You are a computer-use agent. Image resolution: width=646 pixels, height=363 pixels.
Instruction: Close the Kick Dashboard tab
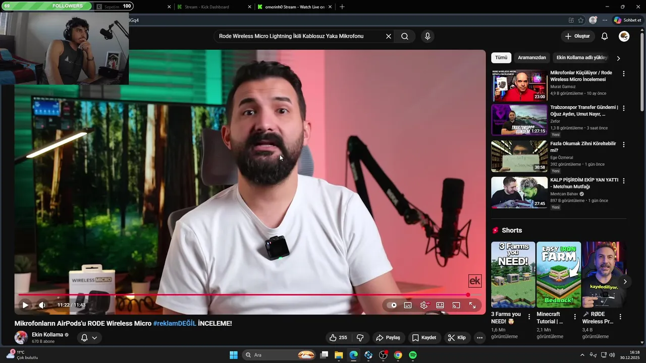(250, 7)
